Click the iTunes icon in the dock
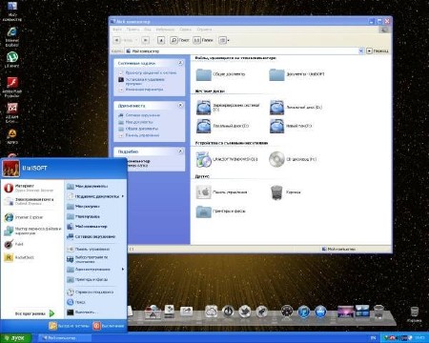The width and height of the screenshot is (429, 343). pos(303,311)
